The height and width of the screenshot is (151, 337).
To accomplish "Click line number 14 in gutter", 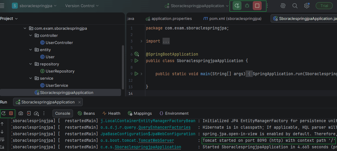I will pyautogui.click(x=130, y=93).
